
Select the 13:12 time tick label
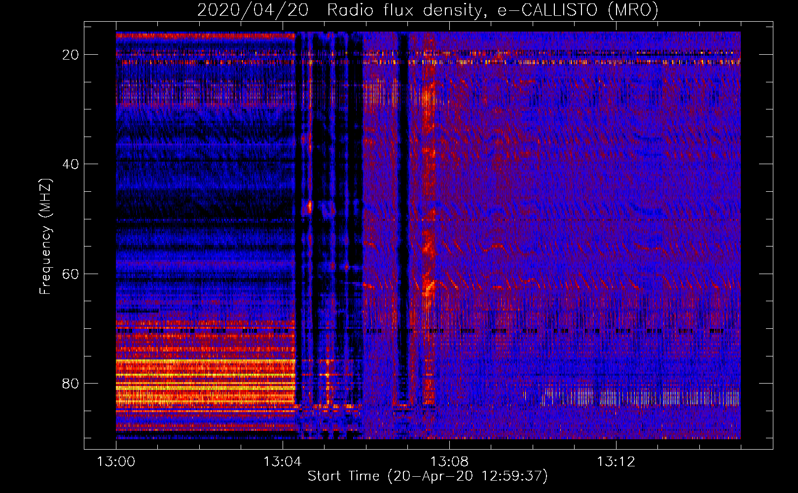616,462
